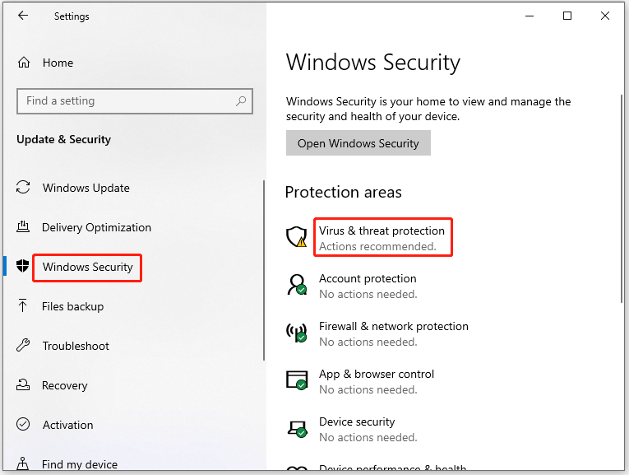Click the search magnifier icon

(241, 101)
